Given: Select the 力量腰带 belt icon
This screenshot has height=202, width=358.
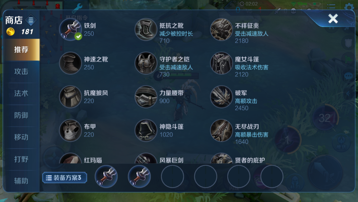Looking at the screenshot, I should 146,97.
